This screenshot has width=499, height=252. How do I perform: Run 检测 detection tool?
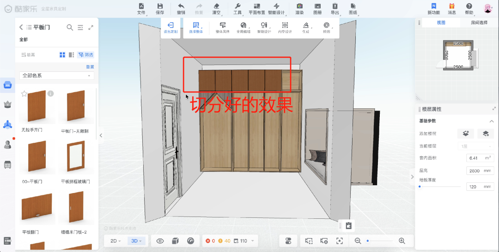click(x=327, y=28)
